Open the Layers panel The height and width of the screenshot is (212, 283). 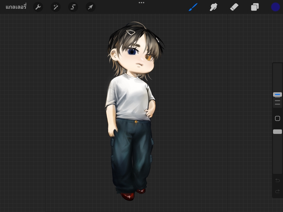click(x=255, y=7)
